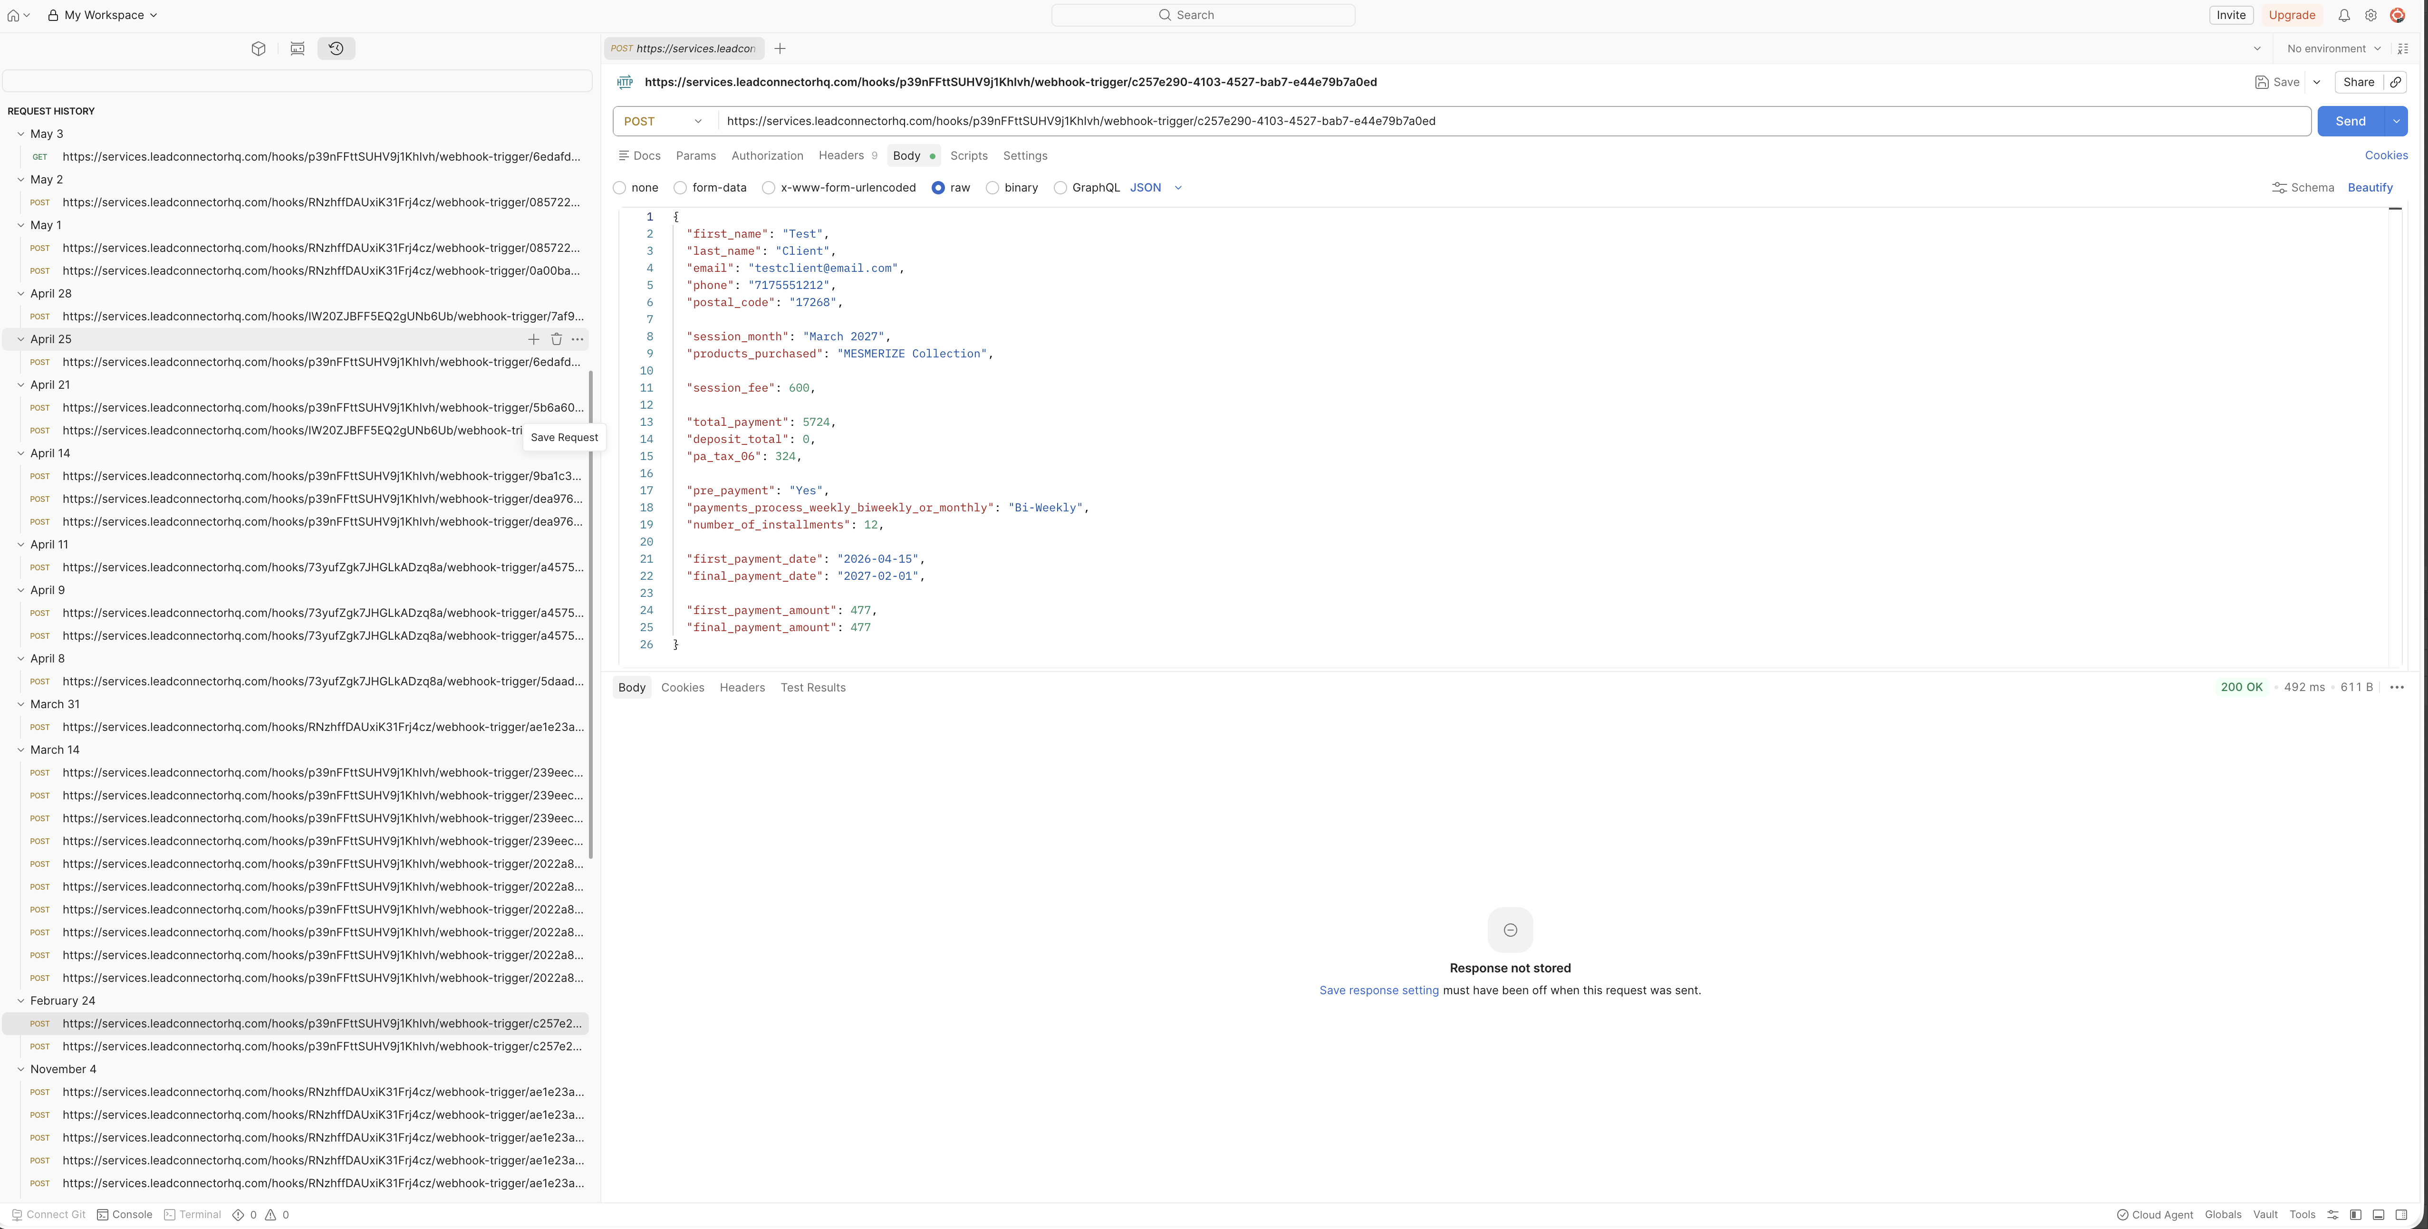Switch to the Scripts tab
Image resolution: width=2428 pixels, height=1229 pixels.
(x=969, y=156)
